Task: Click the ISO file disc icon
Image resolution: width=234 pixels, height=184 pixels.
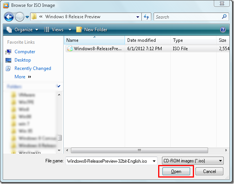Action: pos(70,49)
